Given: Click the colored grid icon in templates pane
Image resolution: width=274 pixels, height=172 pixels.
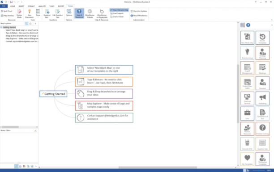Looking at the screenshot, I should click(x=243, y=25).
